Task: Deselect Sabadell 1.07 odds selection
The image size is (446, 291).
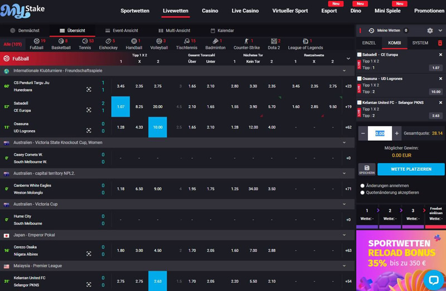Action: point(120,107)
